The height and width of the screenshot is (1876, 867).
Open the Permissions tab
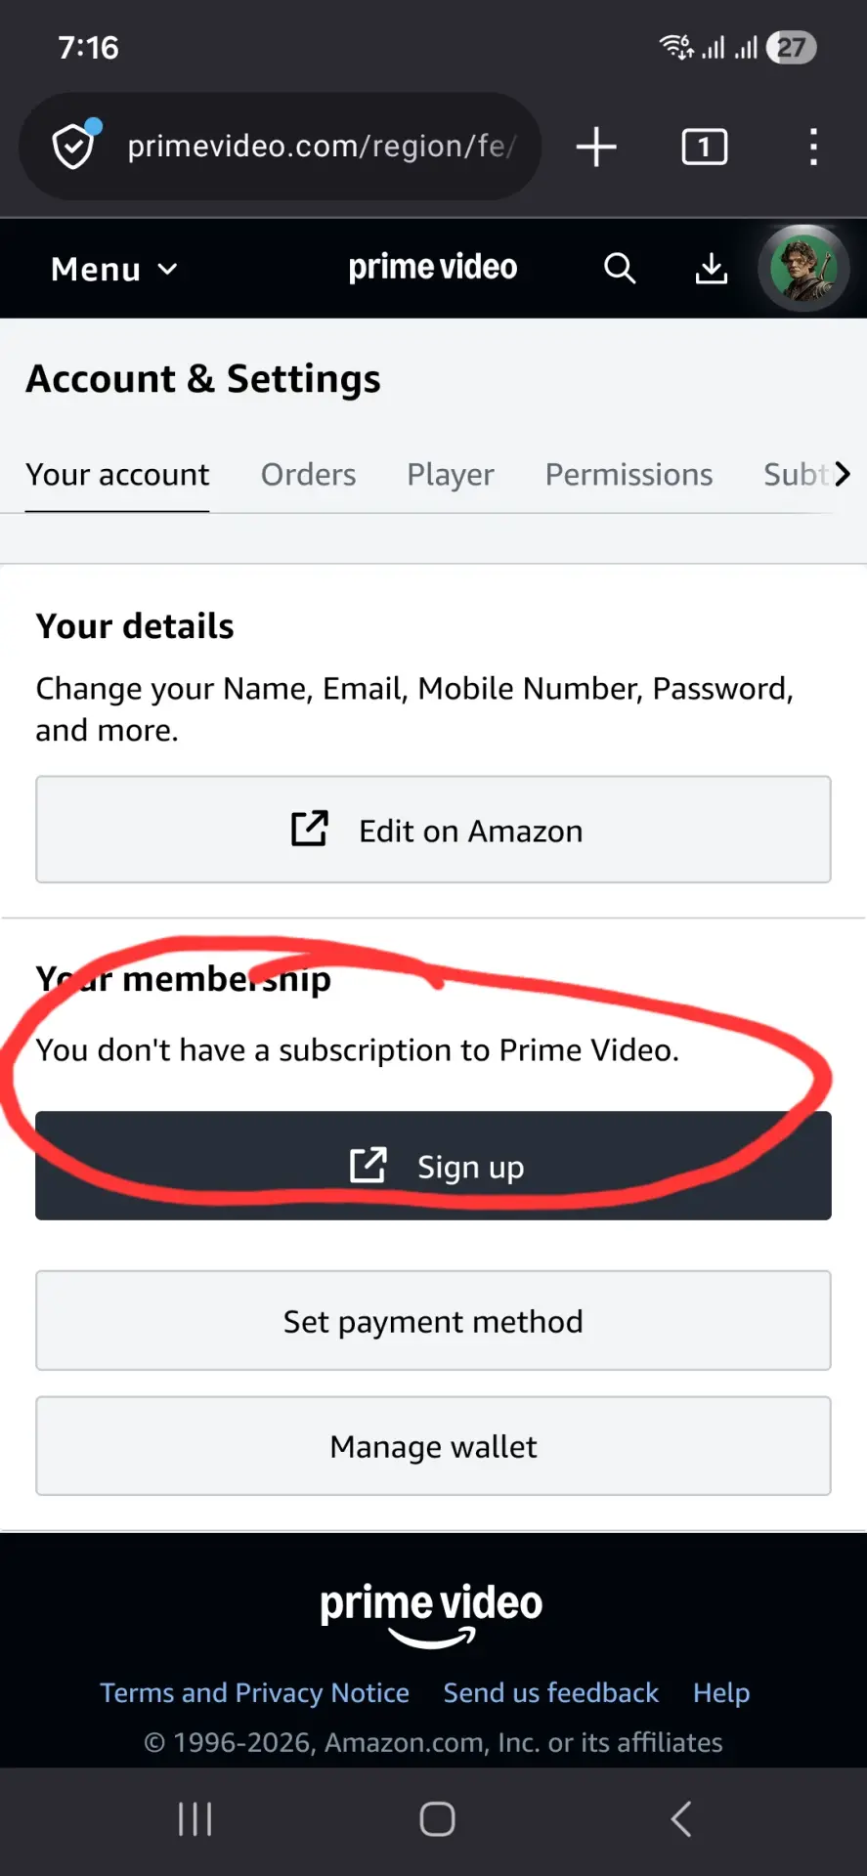click(x=629, y=475)
